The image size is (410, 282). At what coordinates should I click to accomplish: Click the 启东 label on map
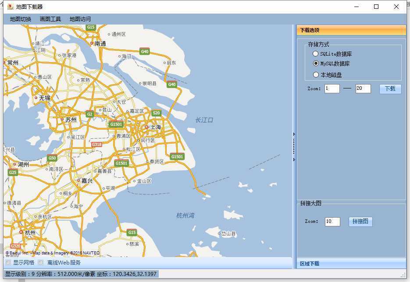click(x=171, y=63)
